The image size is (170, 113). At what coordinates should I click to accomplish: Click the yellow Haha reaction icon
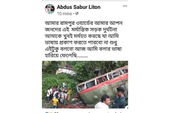pyautogui.click(x=51, y=112)
